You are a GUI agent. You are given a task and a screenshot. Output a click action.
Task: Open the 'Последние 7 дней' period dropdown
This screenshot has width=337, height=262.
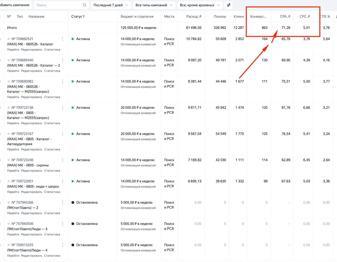point(111,5)
